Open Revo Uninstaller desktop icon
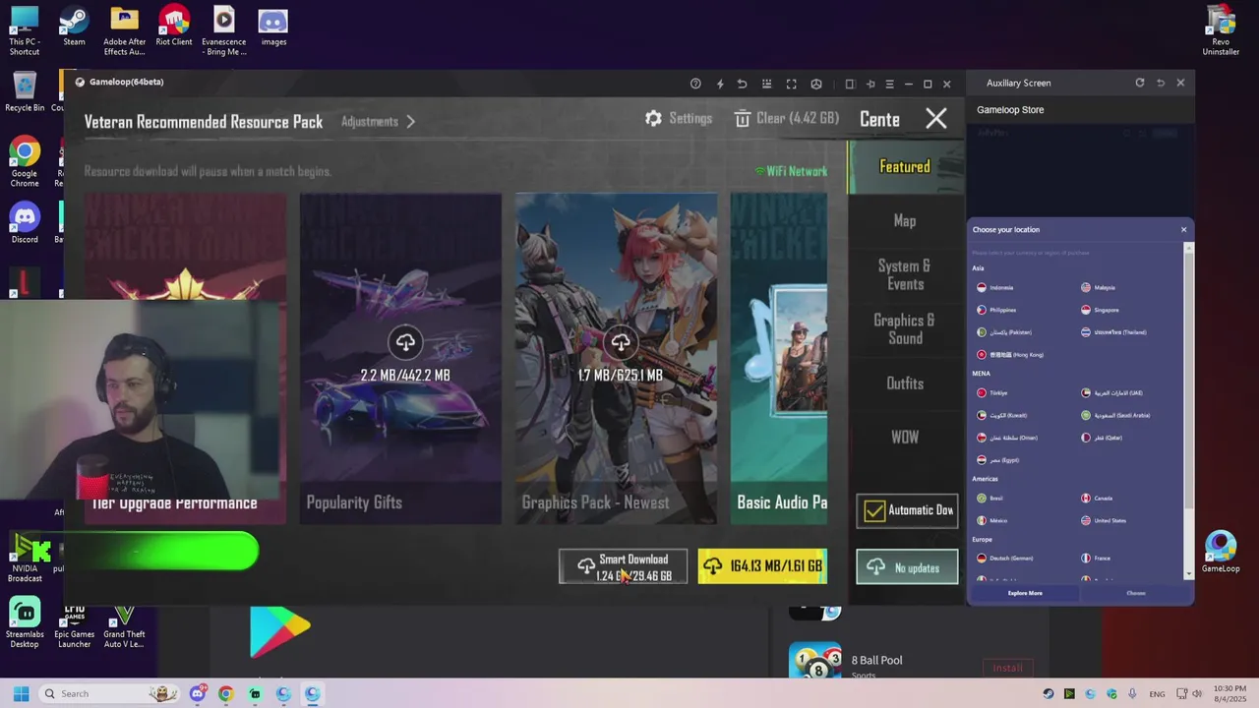Screen dimensions: 1259x708 pyautogui.click(x=1221, y=30)
